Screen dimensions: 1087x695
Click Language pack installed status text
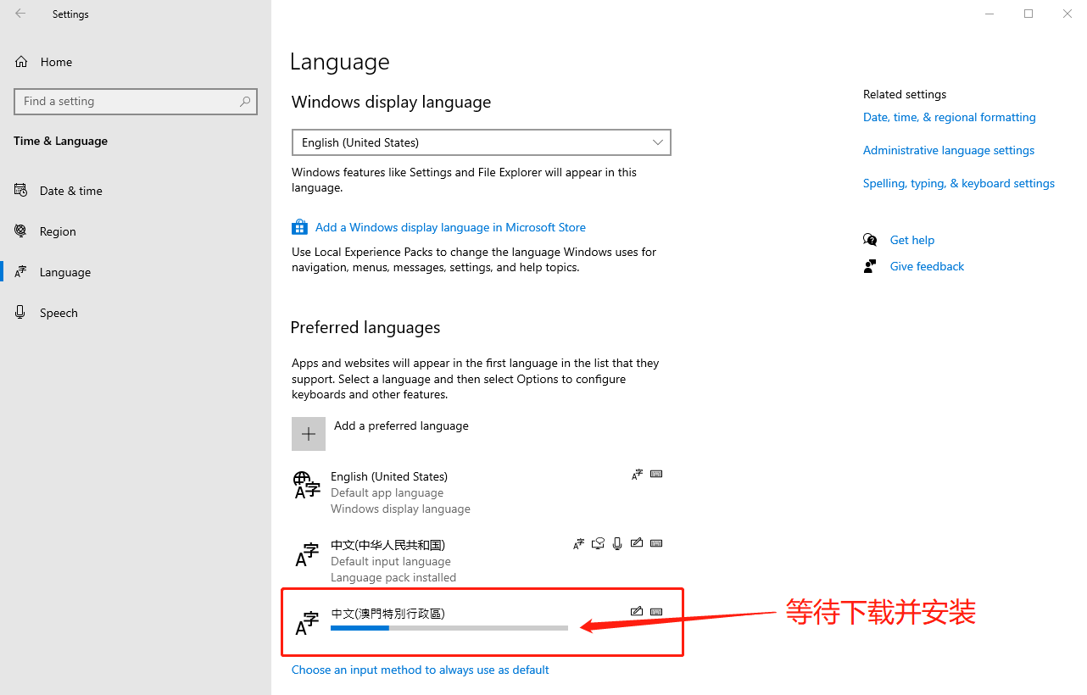click(393, 577)
